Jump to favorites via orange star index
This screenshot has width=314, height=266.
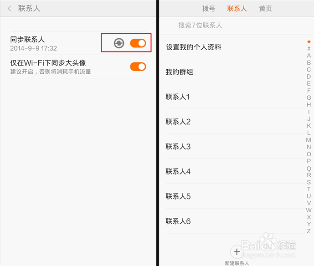tap(309, 41)
